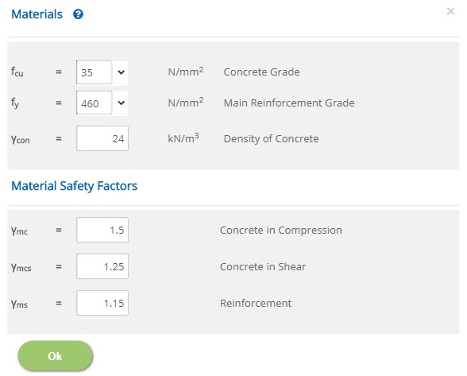The width and height of the screenshot is (467, 376).
Task: Click the γms reinforcement safety factor field
Action: tap(102, 303)
